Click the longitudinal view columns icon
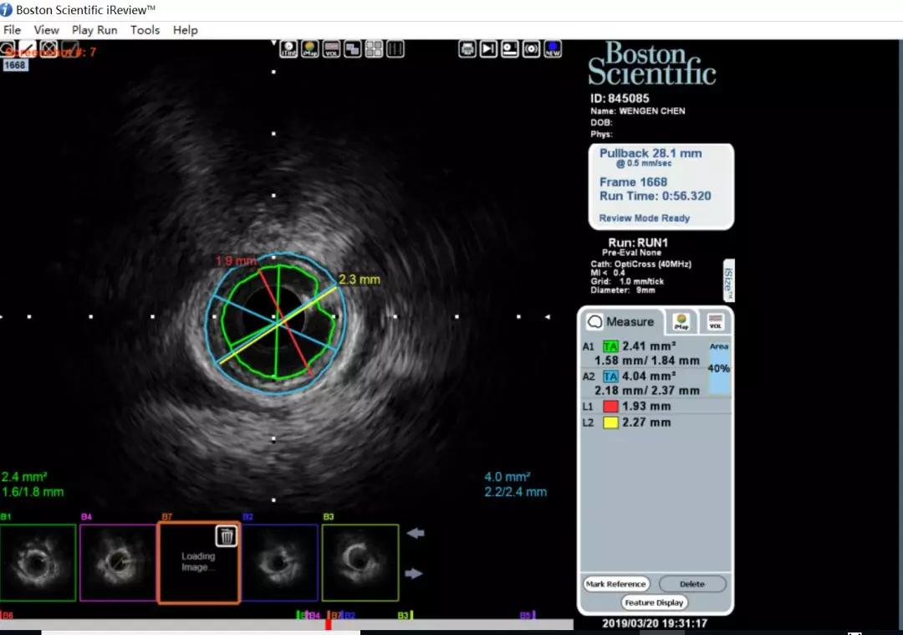The height and width of the screenshot is (635, 903). point(395,49)
